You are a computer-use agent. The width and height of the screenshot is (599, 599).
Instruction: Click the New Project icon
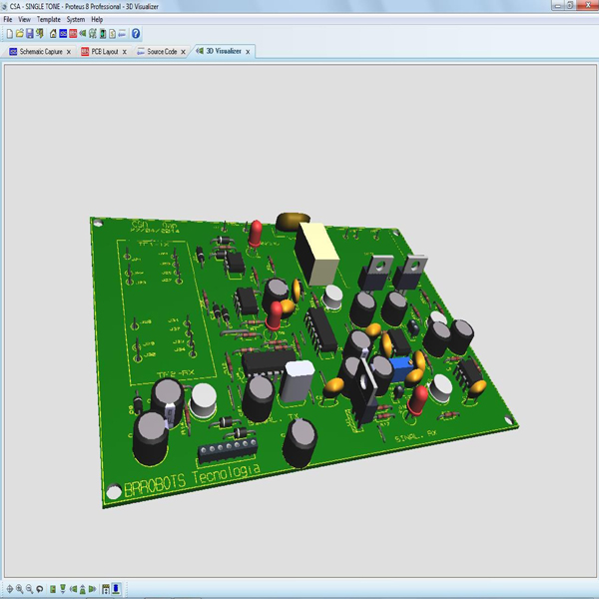click(x=9, y=34)
